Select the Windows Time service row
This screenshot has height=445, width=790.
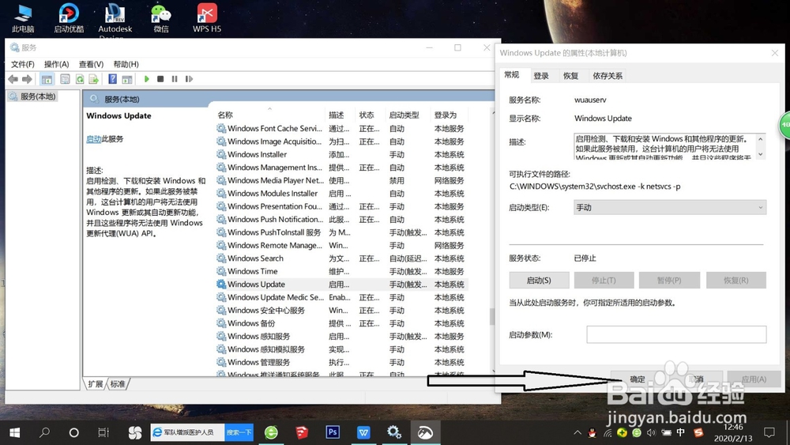point(341,271)
